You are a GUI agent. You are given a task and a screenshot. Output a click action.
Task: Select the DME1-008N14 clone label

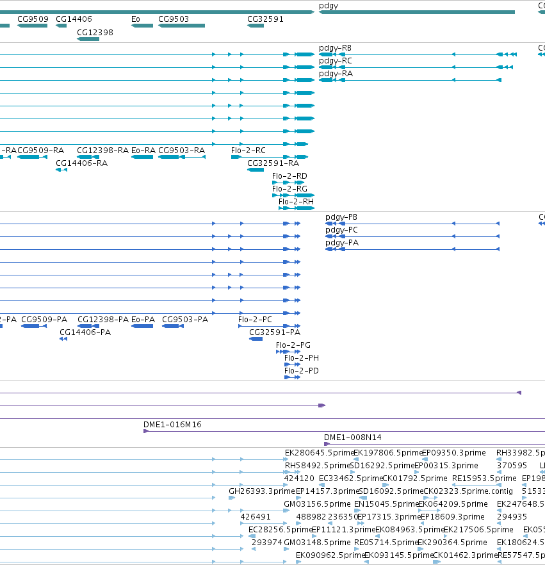coord(353,438)
